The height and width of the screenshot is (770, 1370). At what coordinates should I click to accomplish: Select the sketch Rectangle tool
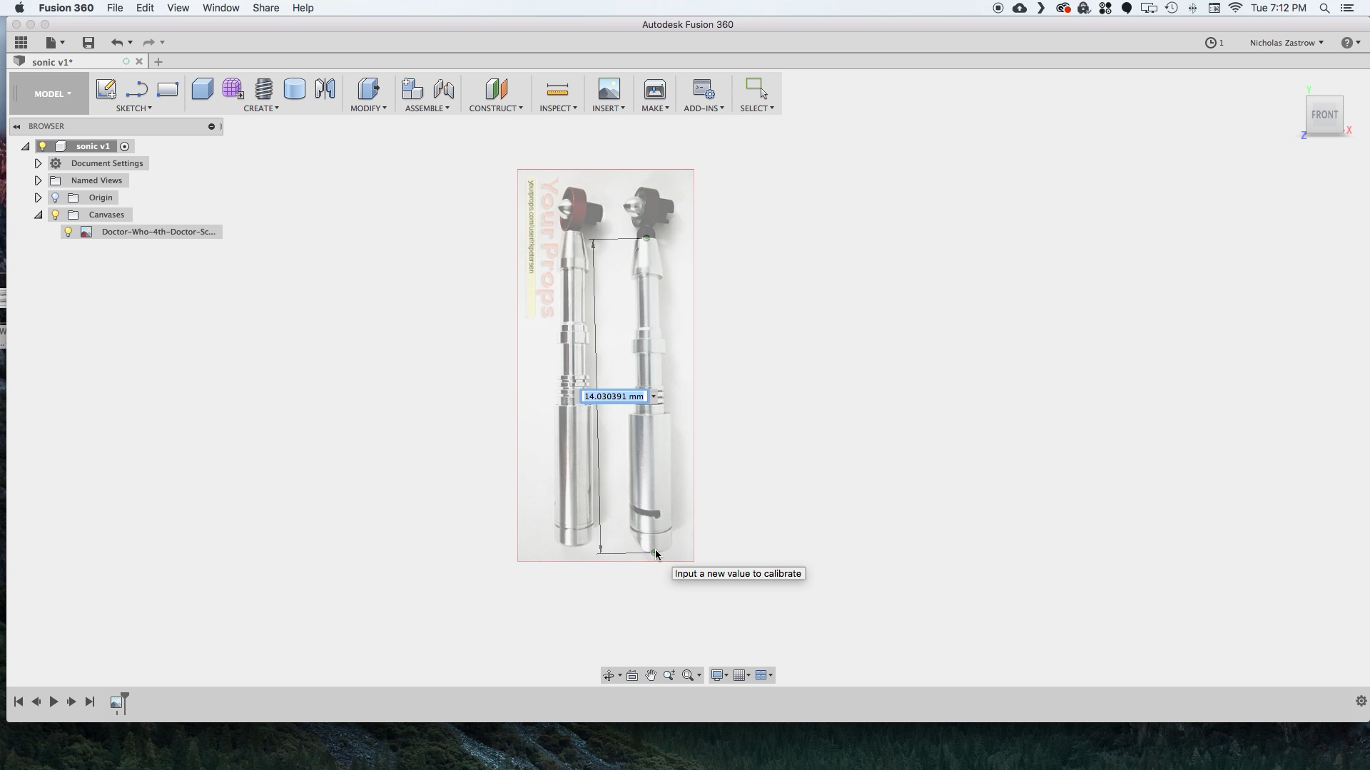[168, 89]
